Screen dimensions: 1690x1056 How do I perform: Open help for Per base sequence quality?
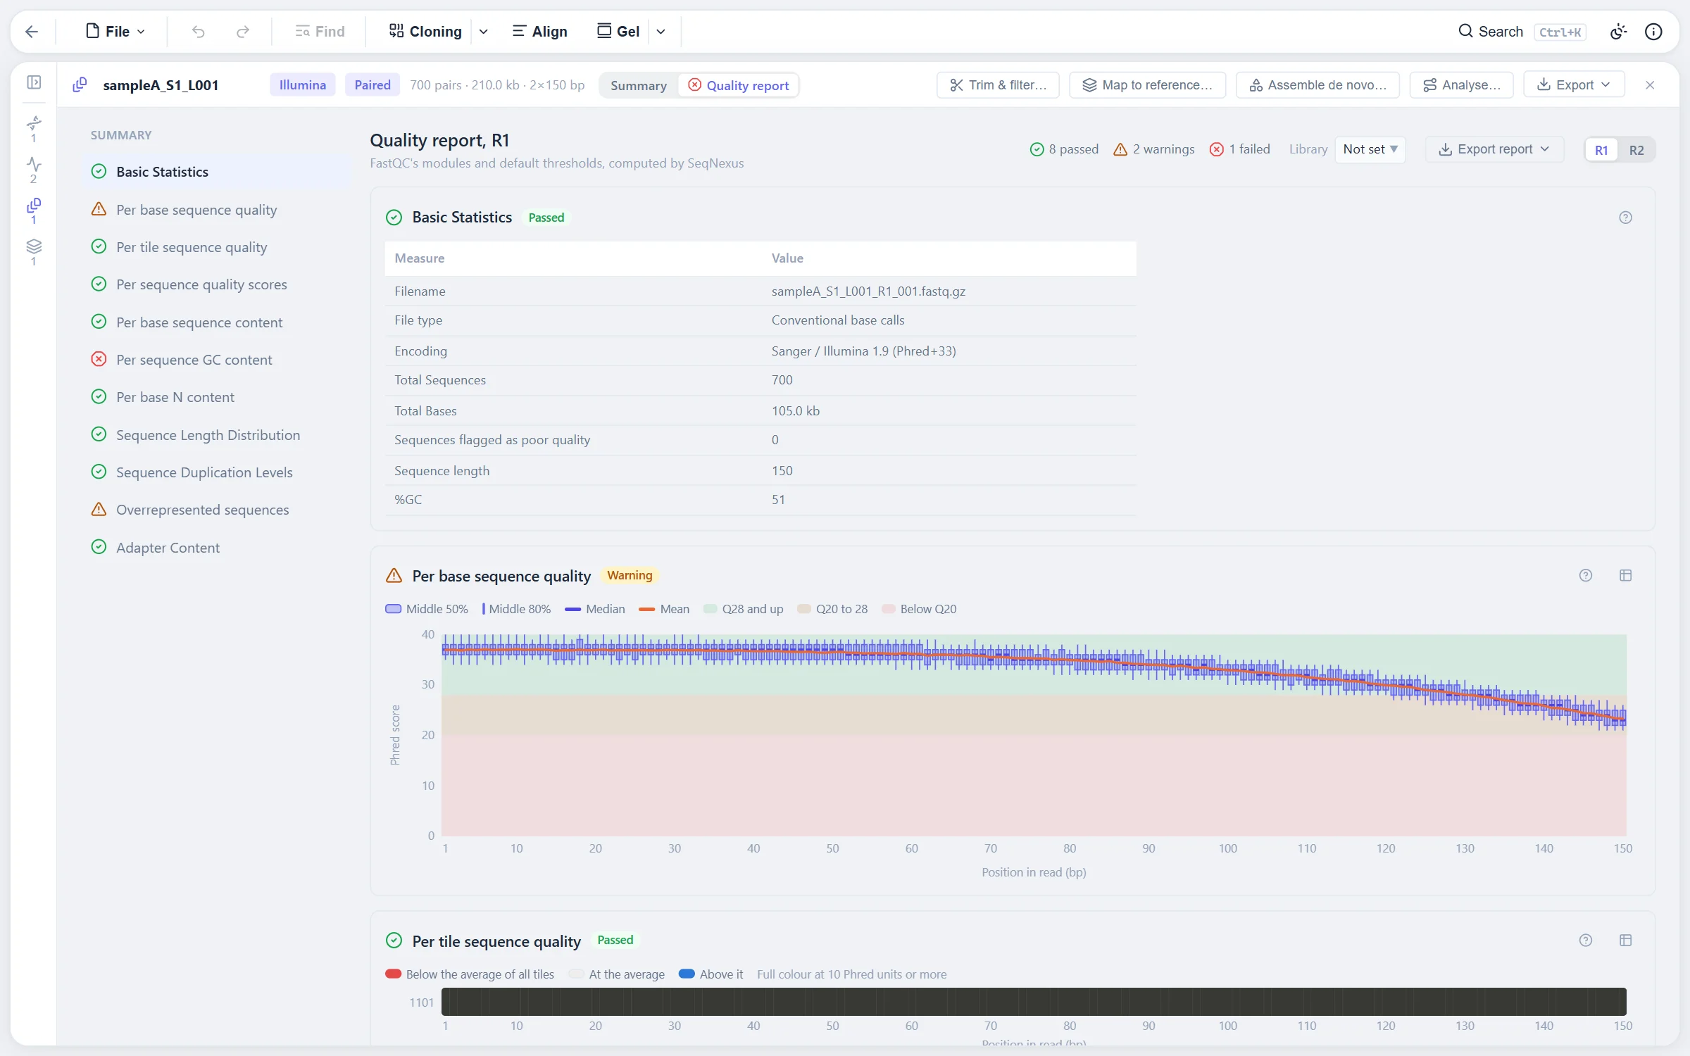click(1586, 575)
